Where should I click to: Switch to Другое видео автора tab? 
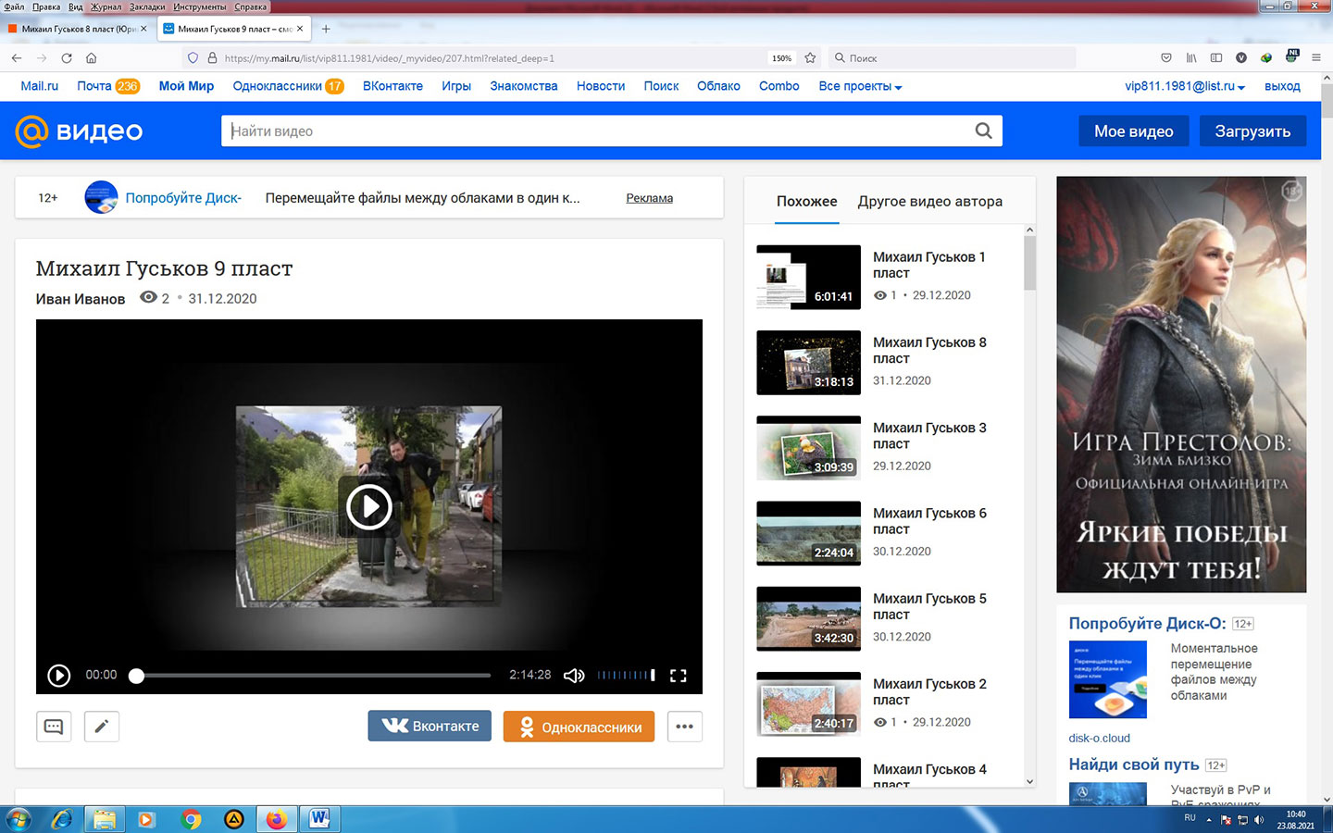[929, 201]
